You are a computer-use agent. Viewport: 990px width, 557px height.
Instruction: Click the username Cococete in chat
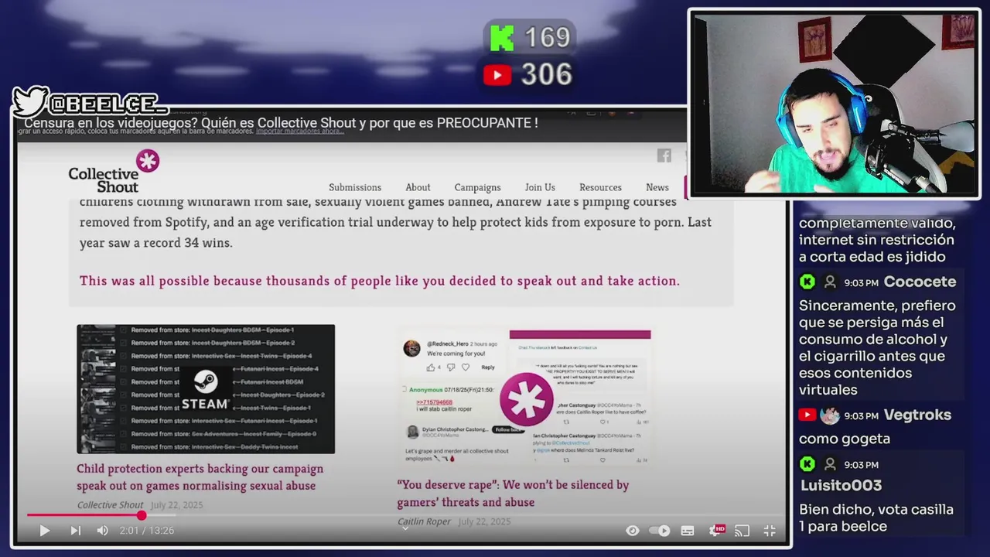[920, 282]
